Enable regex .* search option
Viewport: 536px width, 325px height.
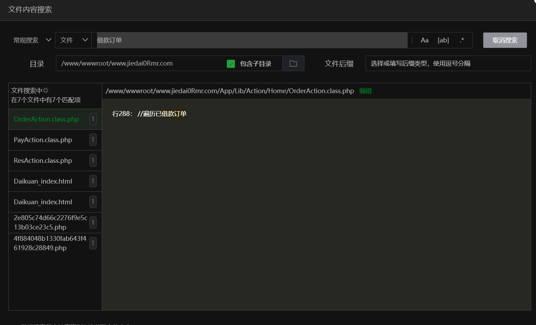[x=462, y=40]
